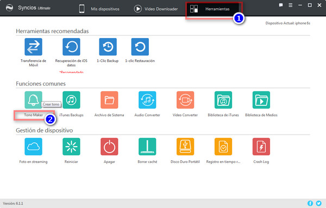Click the Reiniciar device icon
This screenshot has height=208, width=326.
click(71, 147)
